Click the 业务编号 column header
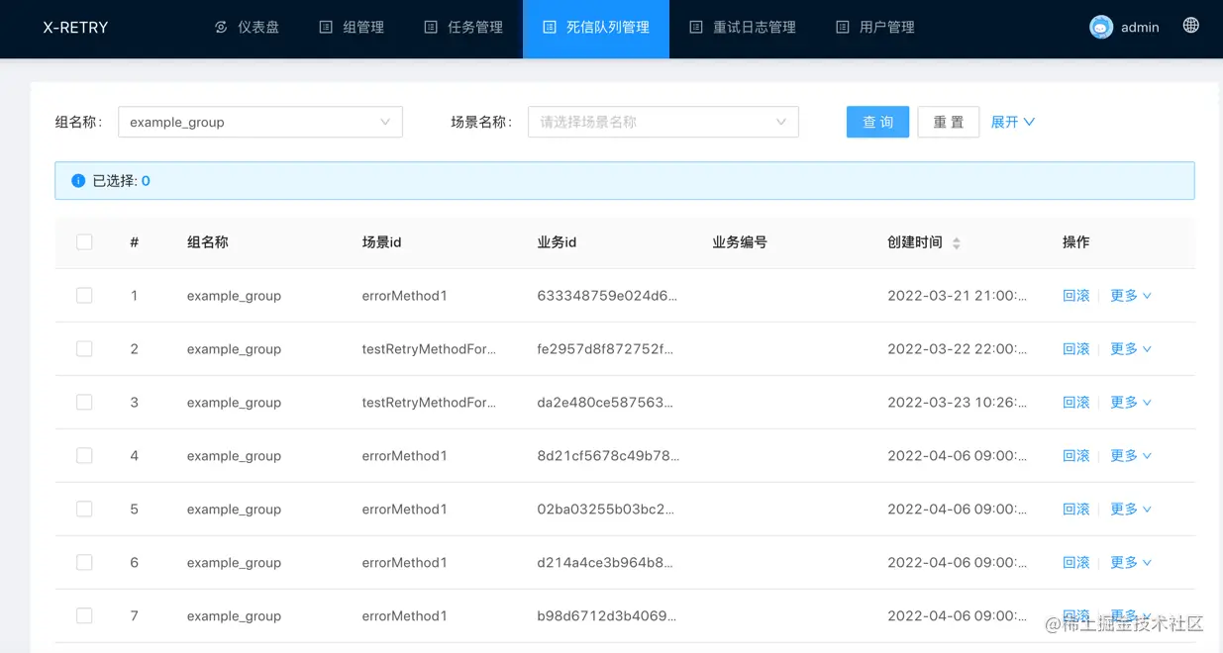 tap(740, 242)
